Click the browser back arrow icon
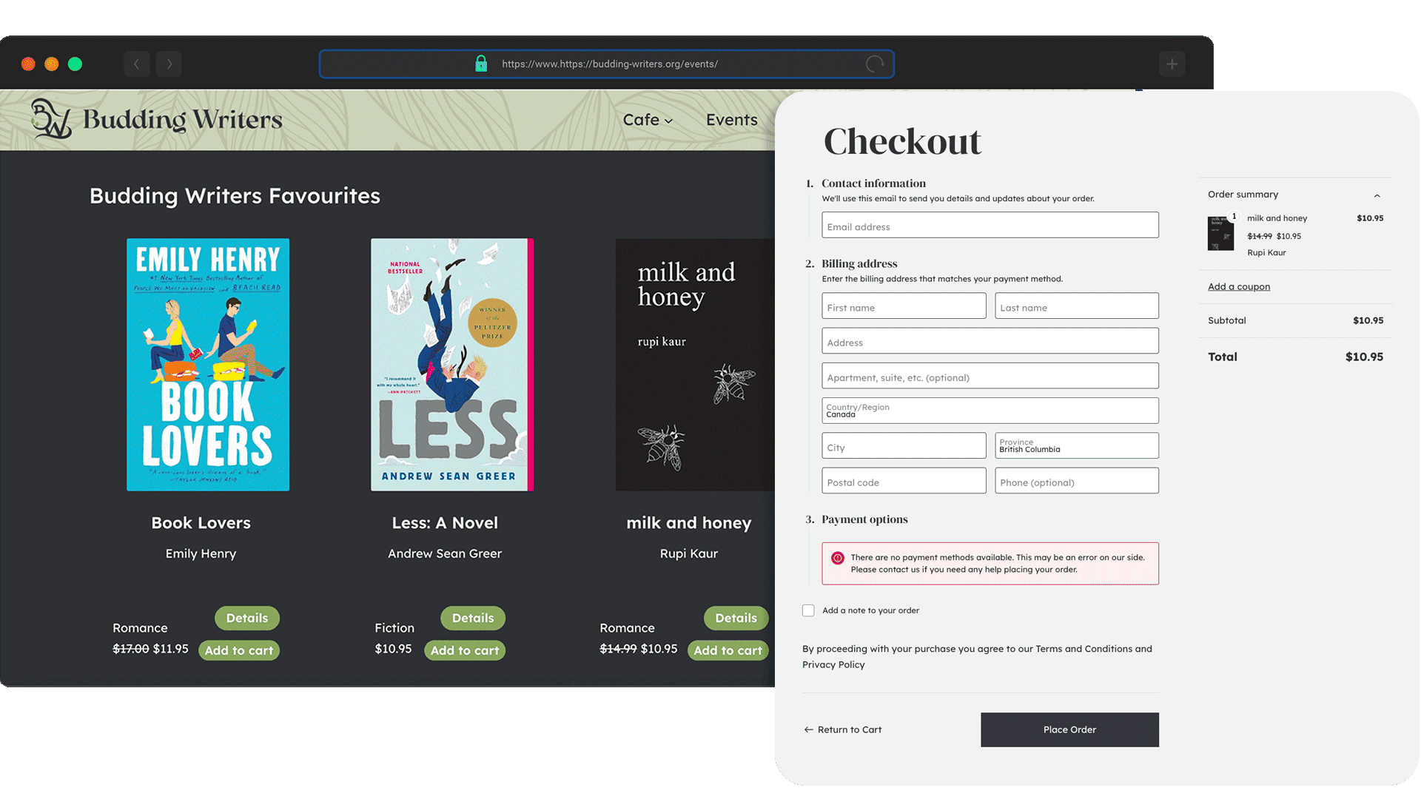The width and height of the screenshot is (1421, 799). click(x=137, y=64)
